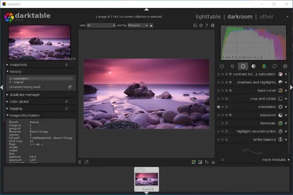Toggle crop and rotate module power
This screenshot has height=195, width=293.
(219, 99)
